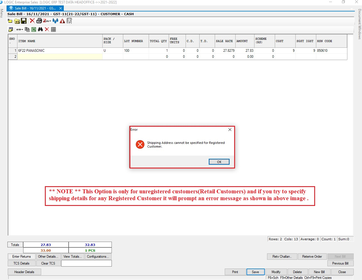Click the Excel export icon

[x=34, y=29]
